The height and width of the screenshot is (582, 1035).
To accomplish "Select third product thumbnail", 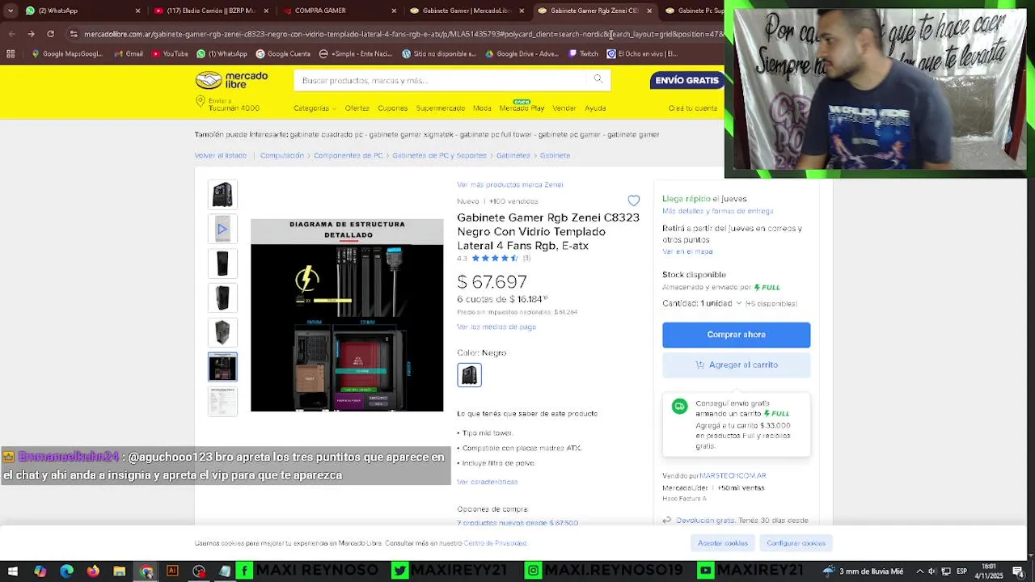I will (222, 264).
